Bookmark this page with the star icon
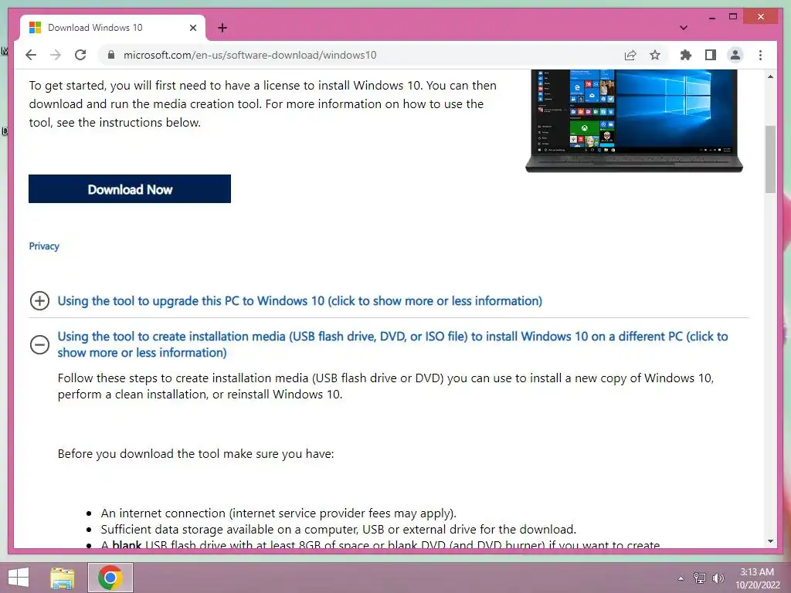 coord(655,55)
